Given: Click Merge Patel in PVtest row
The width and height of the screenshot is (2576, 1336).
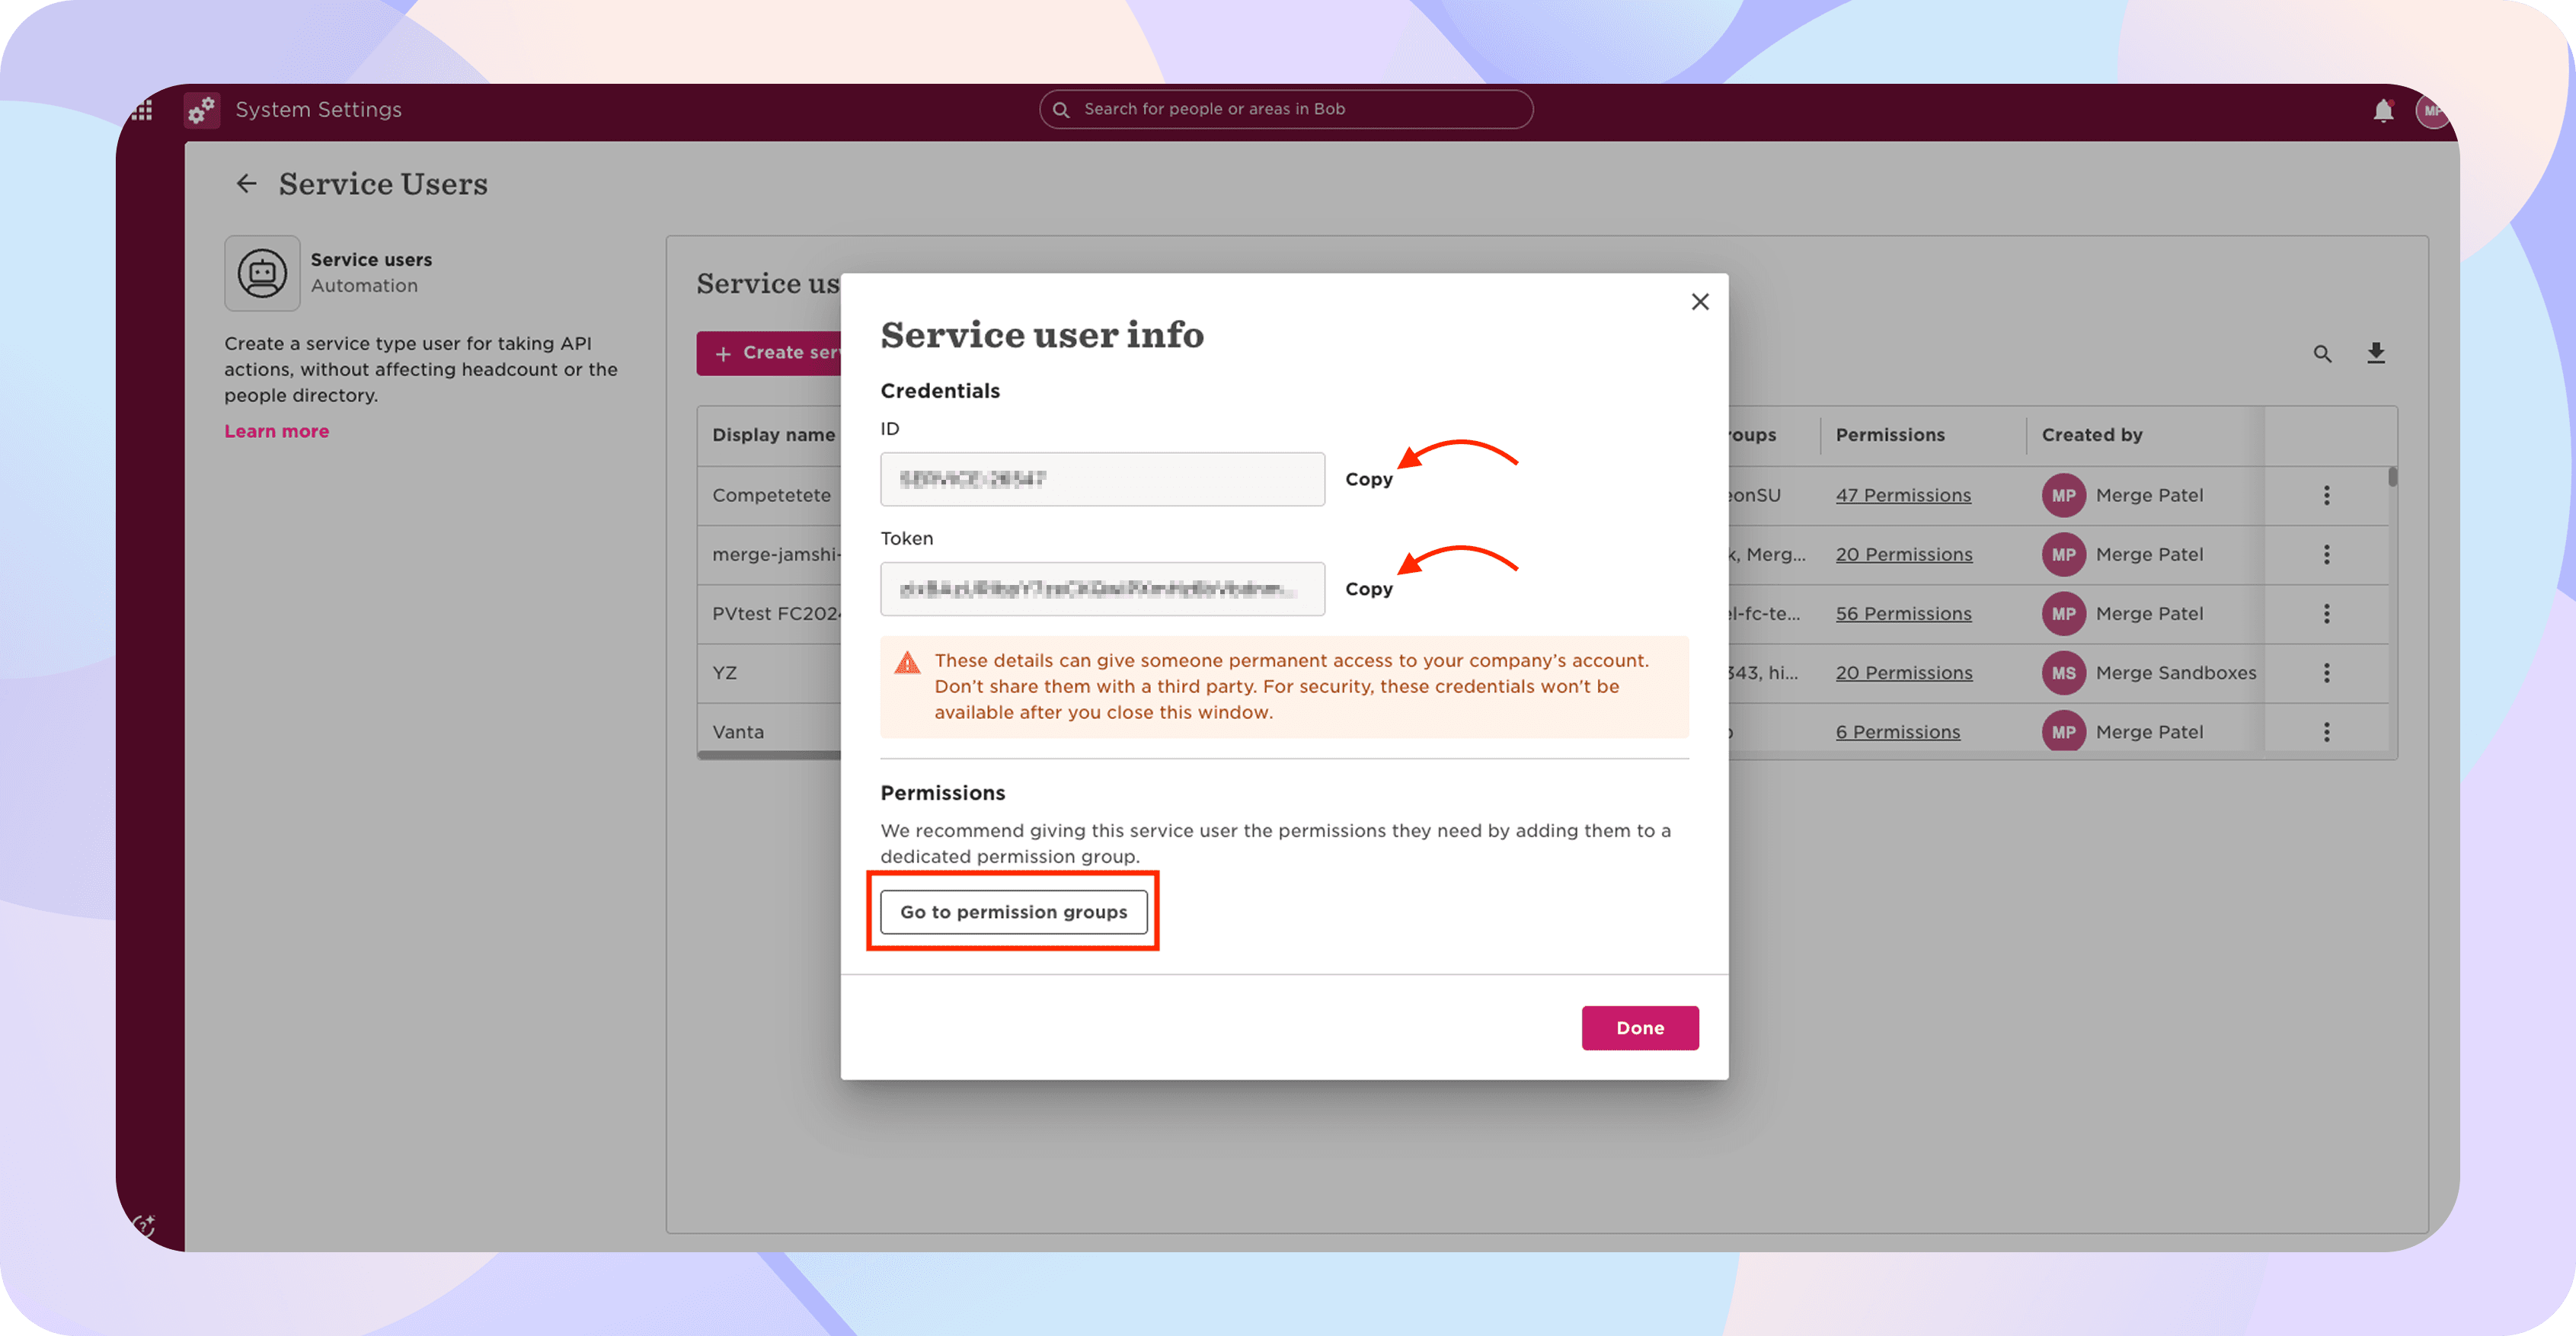Looking at the screenshot, I should [x=2149, y=614].
